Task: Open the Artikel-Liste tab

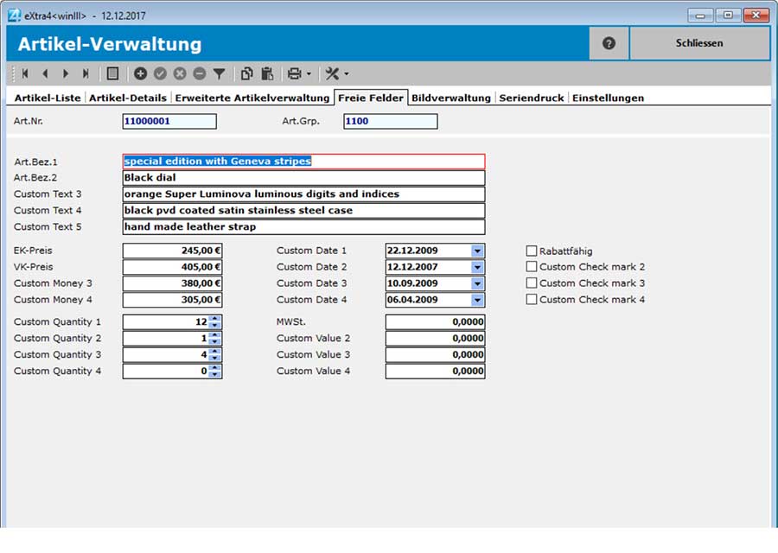Action: [x=45, y=99]
